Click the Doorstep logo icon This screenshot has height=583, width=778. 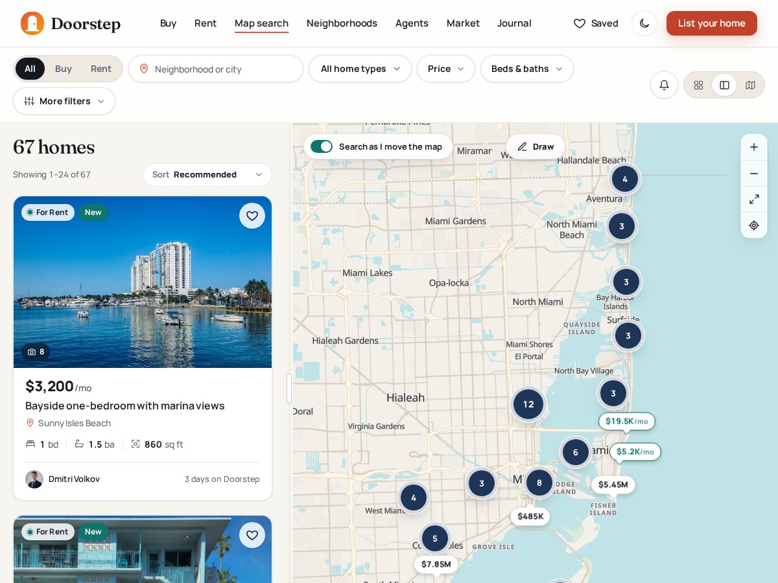click(x=32, y=23)
